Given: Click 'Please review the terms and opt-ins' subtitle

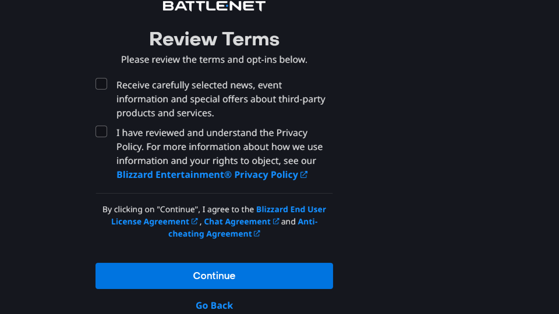Looking at the screenshot, I should pos(214,60).
